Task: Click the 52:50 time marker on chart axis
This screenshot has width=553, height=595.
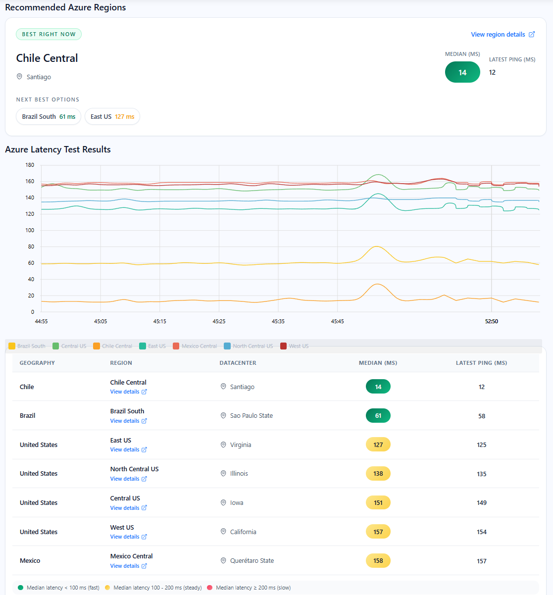Action: tap(491, 321)
